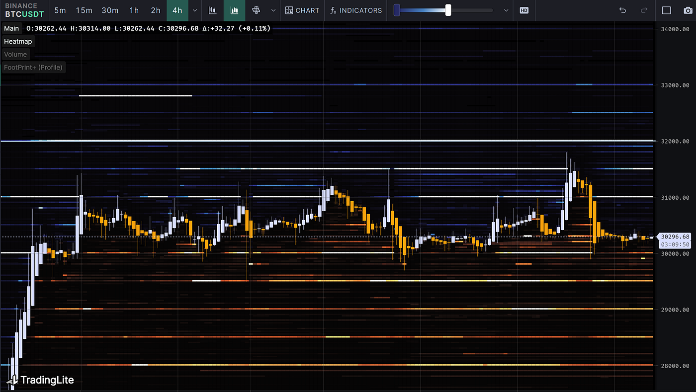Choose the crosshair cursor tool
Screen dimensions: 696x392
(x=257, y=10)
